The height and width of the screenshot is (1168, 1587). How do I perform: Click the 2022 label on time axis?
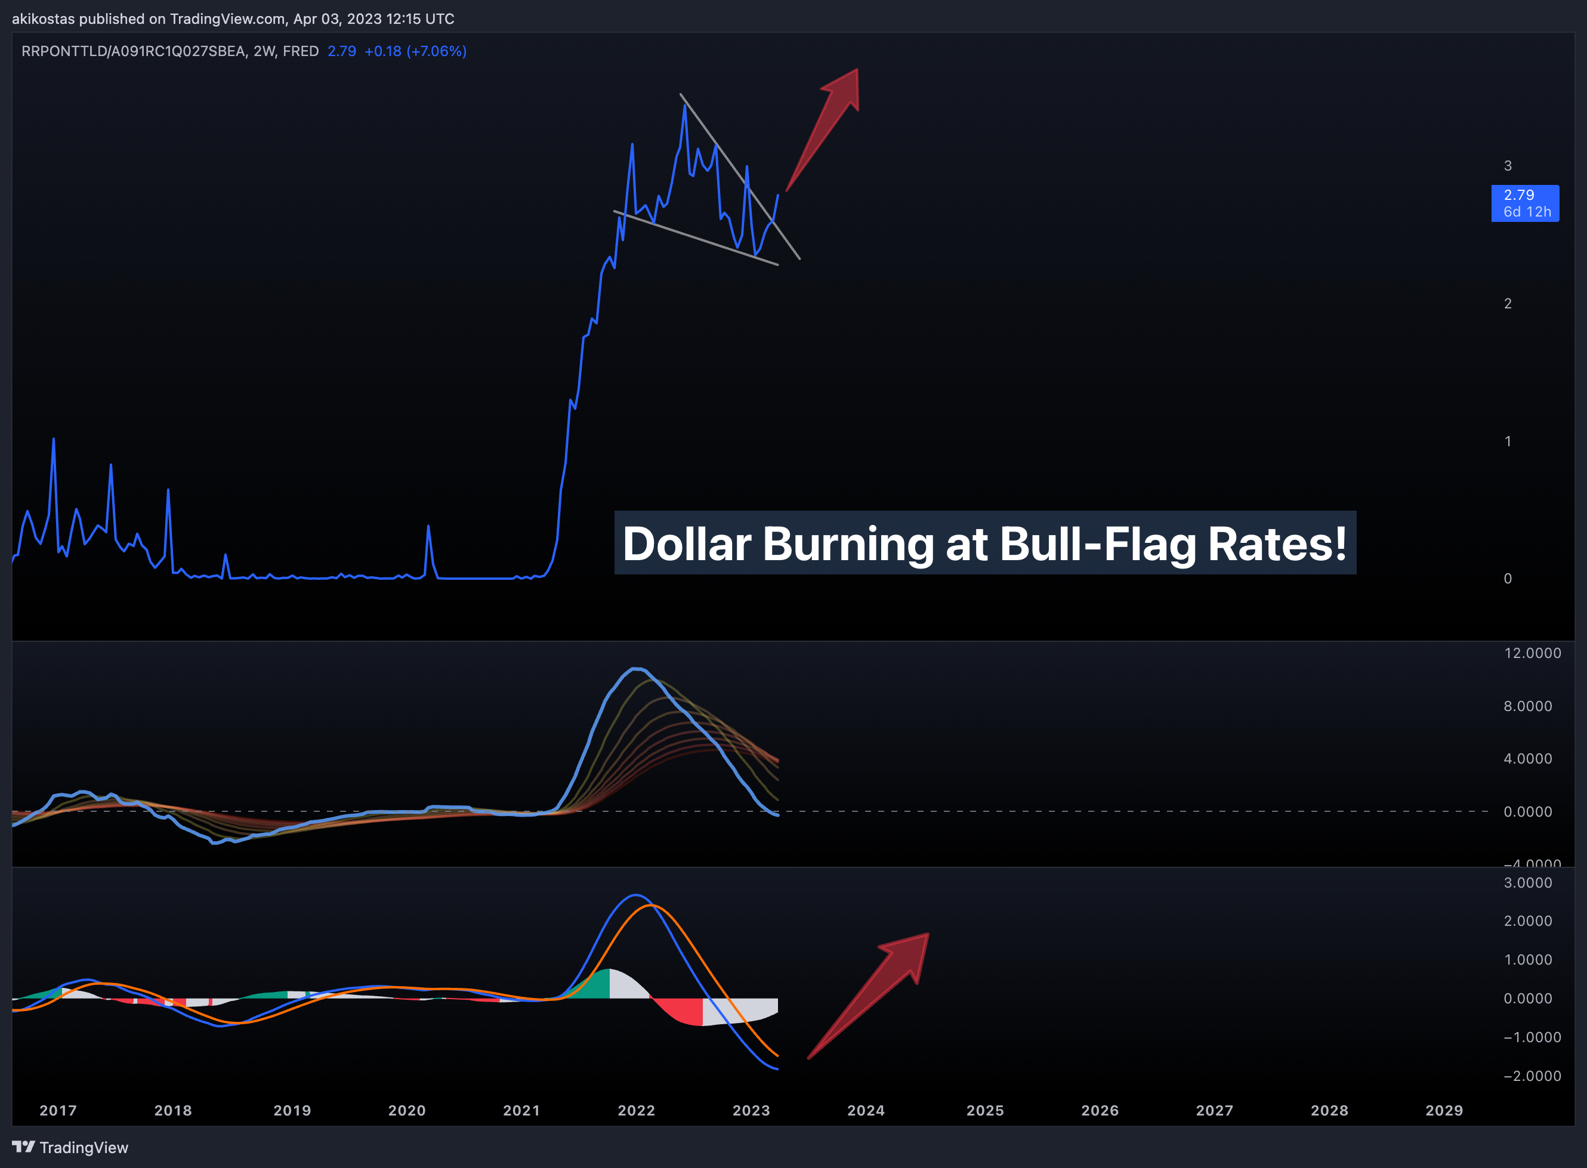click(637, 1110)
